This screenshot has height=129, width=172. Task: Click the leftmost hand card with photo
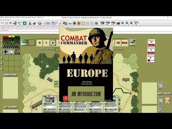coord(50,104)
